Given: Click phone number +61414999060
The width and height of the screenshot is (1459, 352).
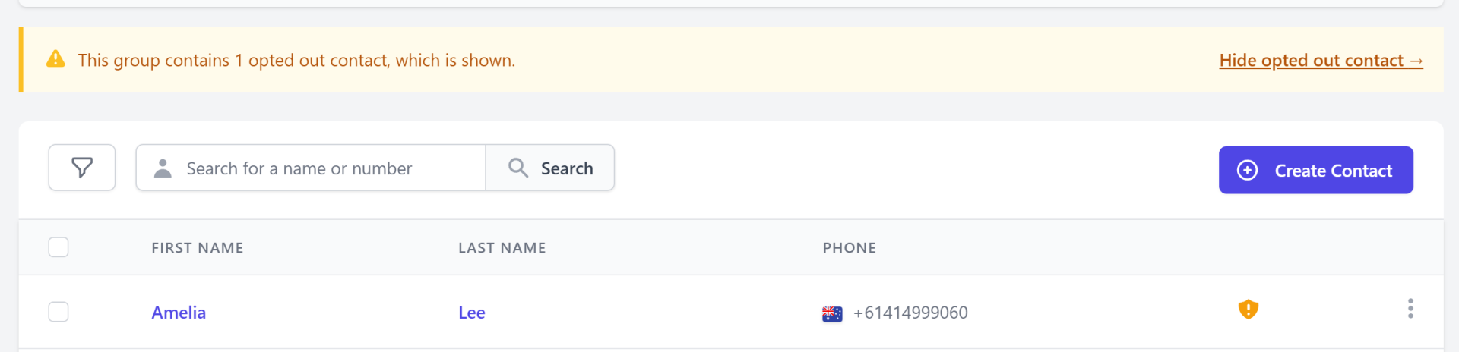Looking at the screenshot, I should tap(910, 313).
